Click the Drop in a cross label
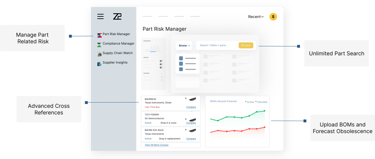375x159 pixels. (x=168, y=123)
